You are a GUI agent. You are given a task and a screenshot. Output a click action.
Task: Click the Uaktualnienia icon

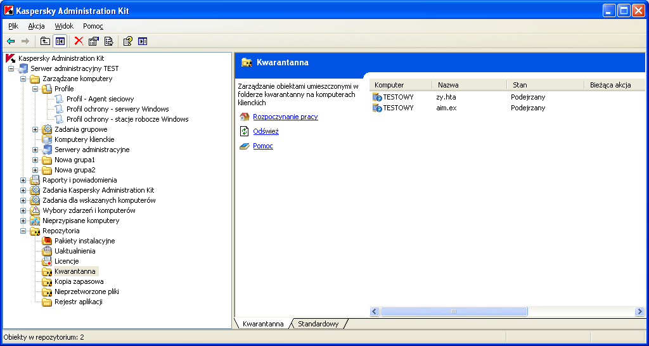[47, 251]
